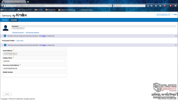Click the Save button

(7, 94)
